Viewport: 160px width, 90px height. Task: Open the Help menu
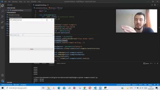click(x=39, y=2)
